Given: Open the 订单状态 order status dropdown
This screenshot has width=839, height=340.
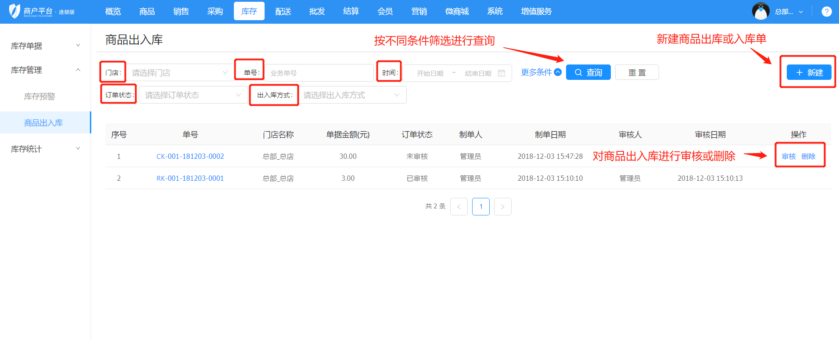Looking at the screenshot, I should [x=193, y=95].
